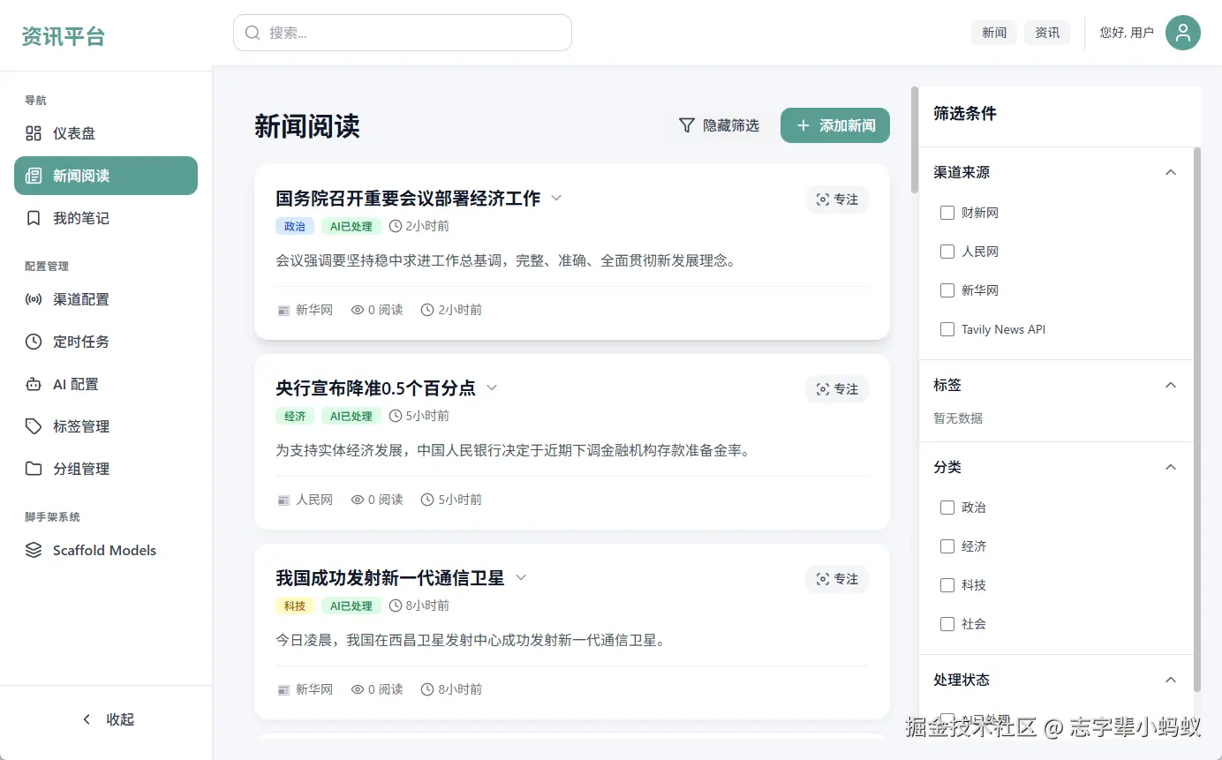Viewport: 1222px width, 760px height.
Task: Click 专注 on the 国务院 article
Action: click(x=837, y=199)
